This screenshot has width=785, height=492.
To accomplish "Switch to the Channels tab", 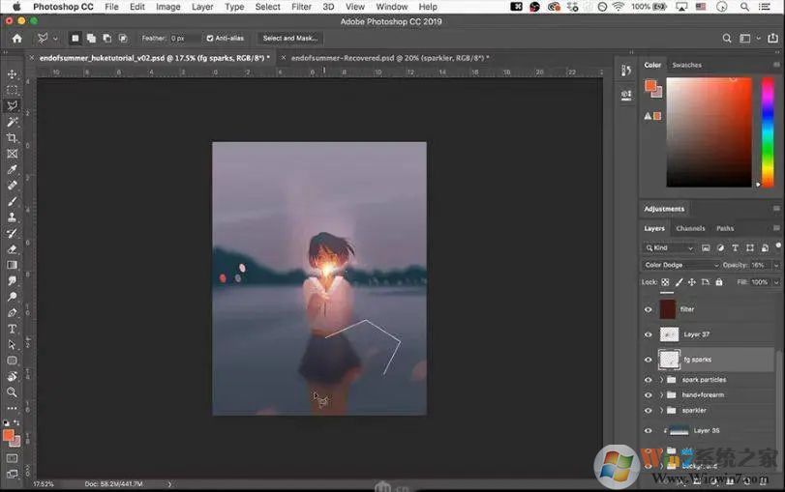I will [x=690, y=228].
